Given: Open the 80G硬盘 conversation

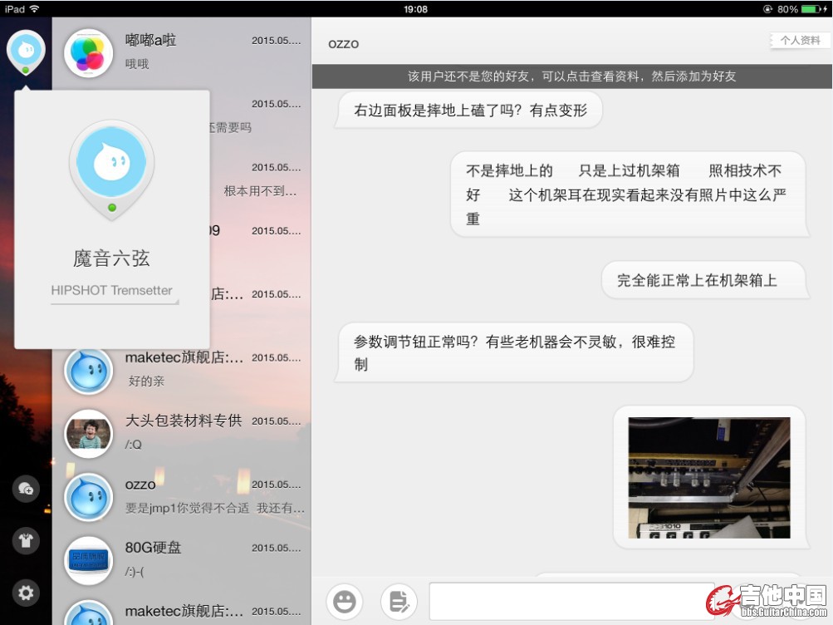Looking at the screenshot, I should point(182,559).
